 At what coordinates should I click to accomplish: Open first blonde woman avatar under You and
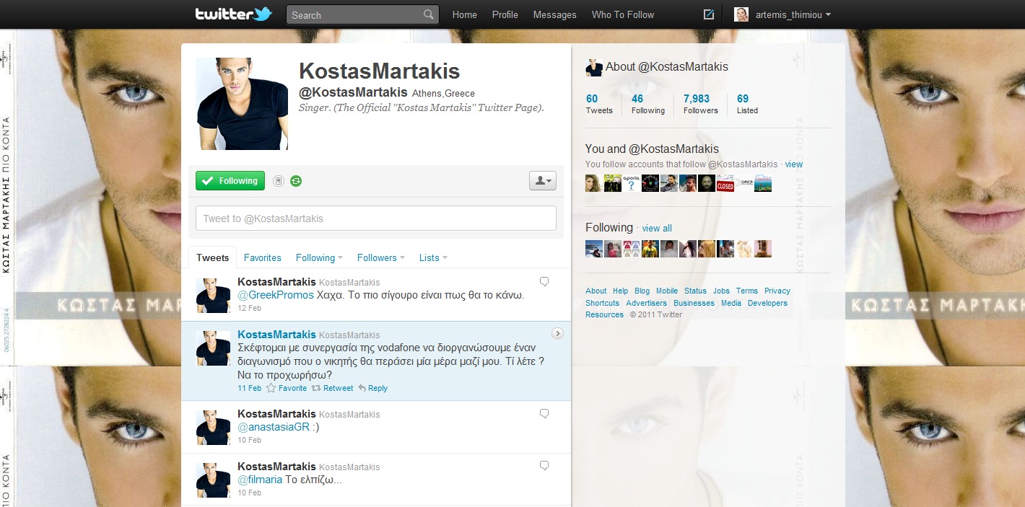[x=593, y=183]
